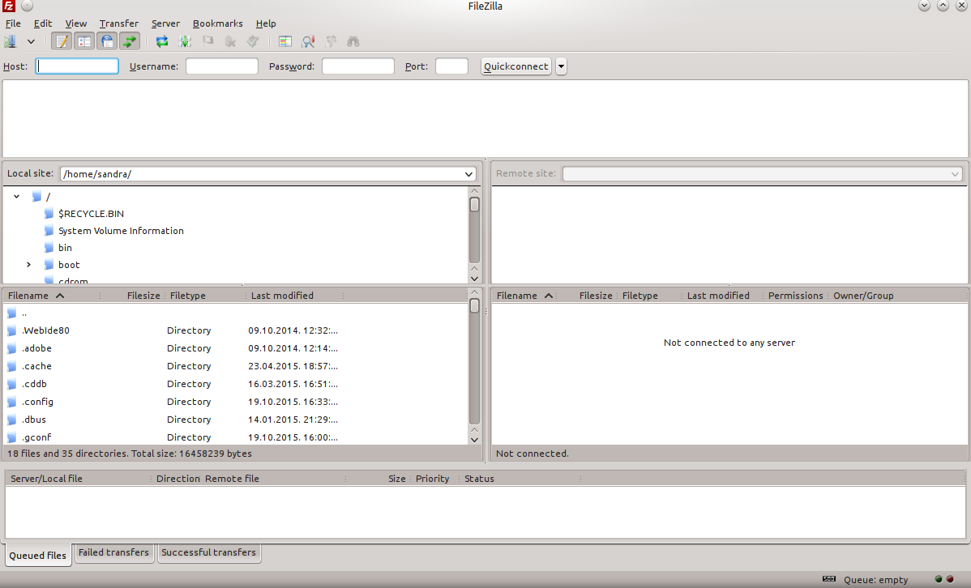Click the refresh file lists icon
Viewport: 971px width, 588px height.
[x=162, y=41]
